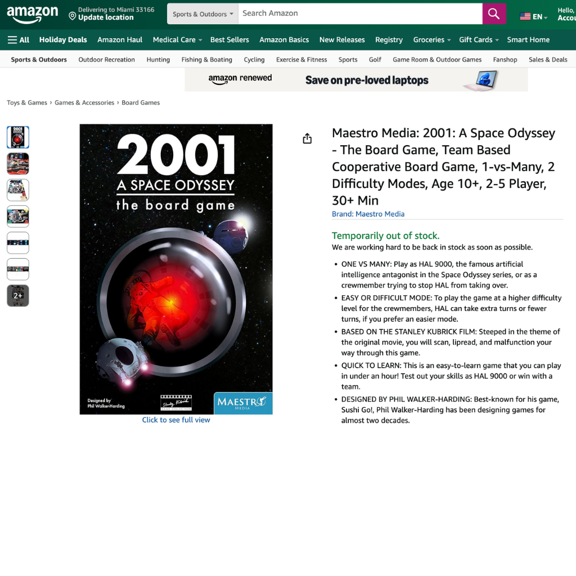Click the Amazon Renewed laptops banner
The height and width of the screenshot is (576, 576).
pyautogui.click(x=356, y=80)
